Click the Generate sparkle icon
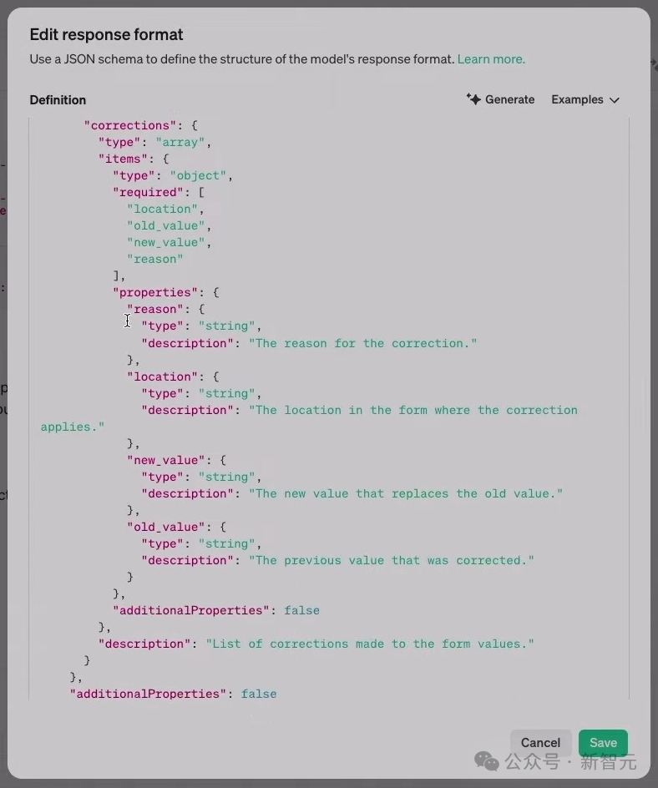This screenshot has width=658, height=788. tap(473, 99)
